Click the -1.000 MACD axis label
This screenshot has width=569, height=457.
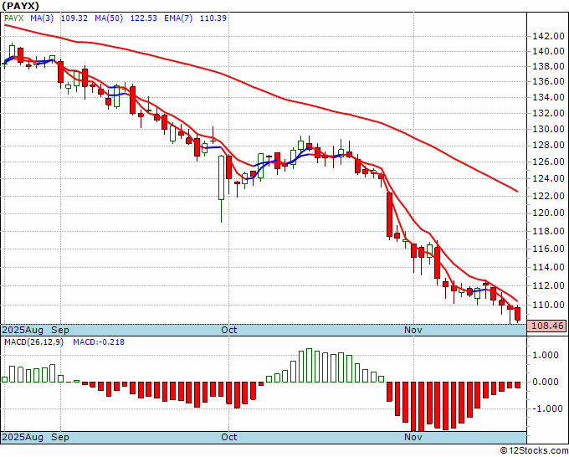(x=546, y=408)
